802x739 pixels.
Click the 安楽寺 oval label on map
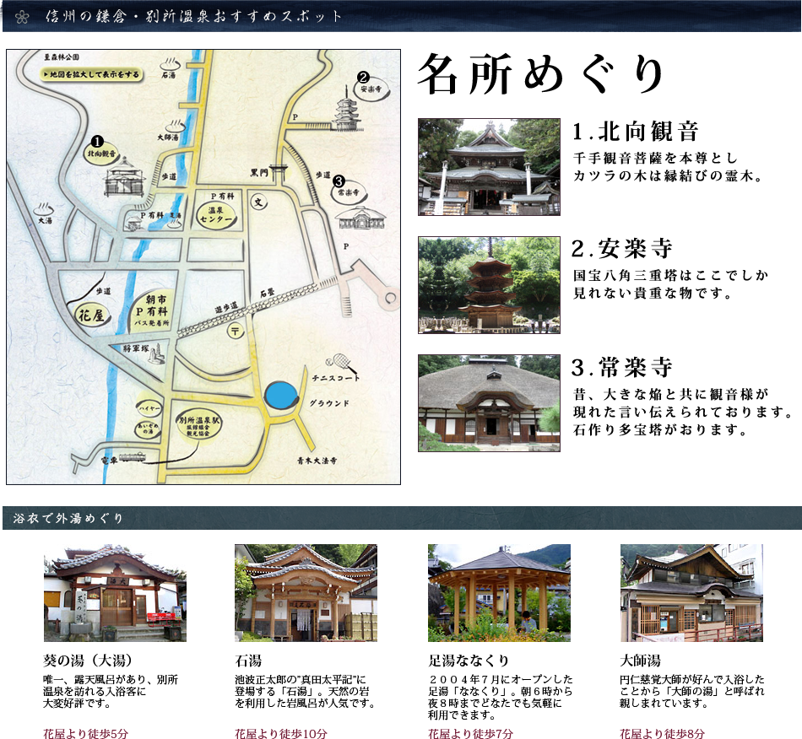tap(371, 89)
